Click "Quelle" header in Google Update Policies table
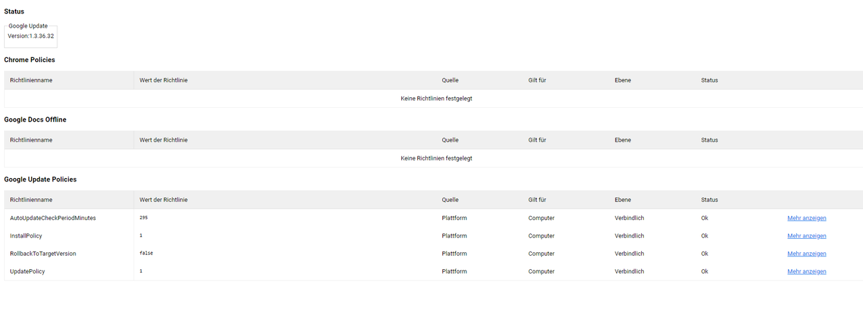 (450, 200)
